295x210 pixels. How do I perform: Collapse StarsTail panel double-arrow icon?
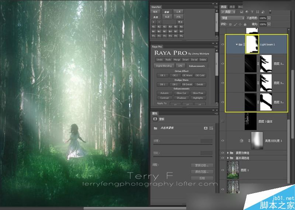click(213, 4)
